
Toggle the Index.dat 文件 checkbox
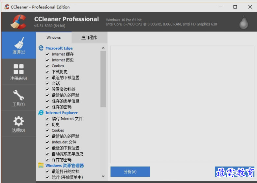47,142
